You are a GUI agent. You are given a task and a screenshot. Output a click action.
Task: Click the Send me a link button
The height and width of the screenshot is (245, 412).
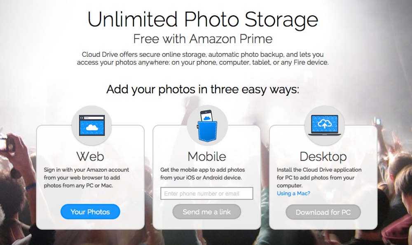pyautogui.click(x=206, y=212)
